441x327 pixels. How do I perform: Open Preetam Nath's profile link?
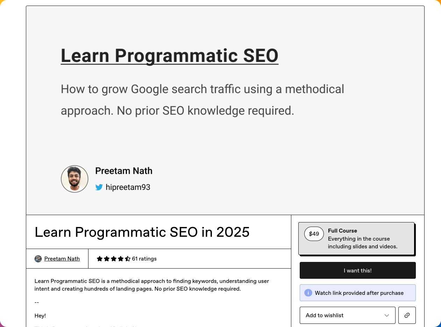pos(62,259)
